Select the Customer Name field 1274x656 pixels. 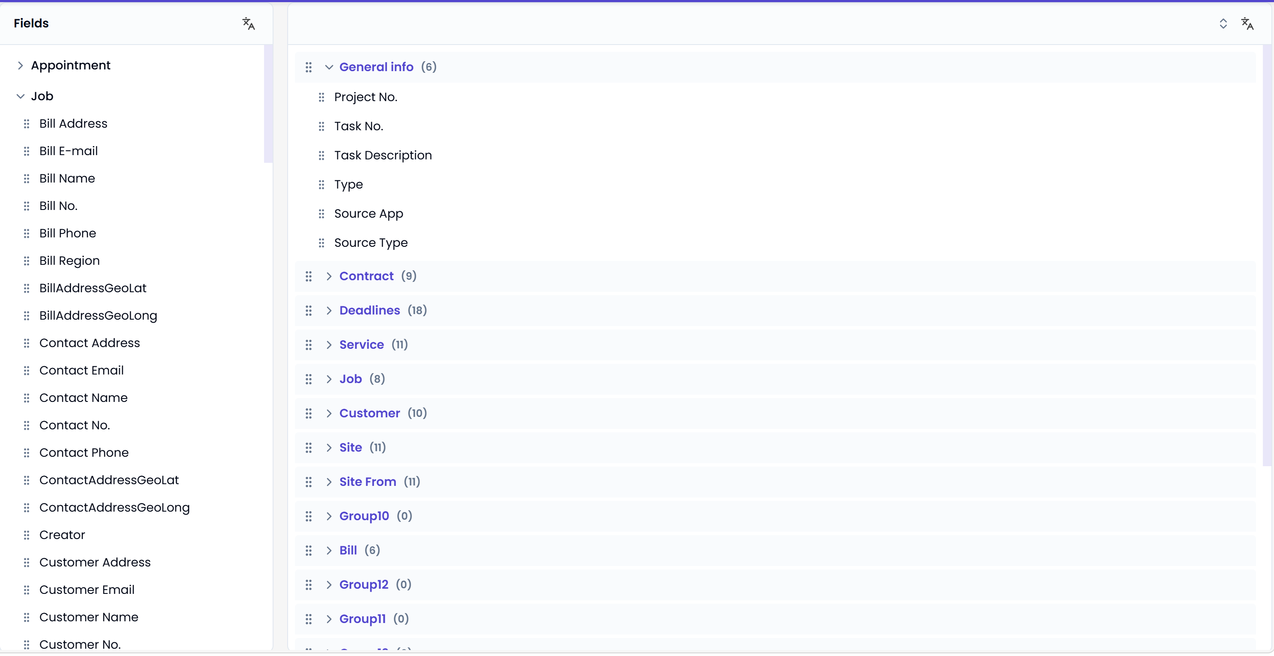(89, 617)
